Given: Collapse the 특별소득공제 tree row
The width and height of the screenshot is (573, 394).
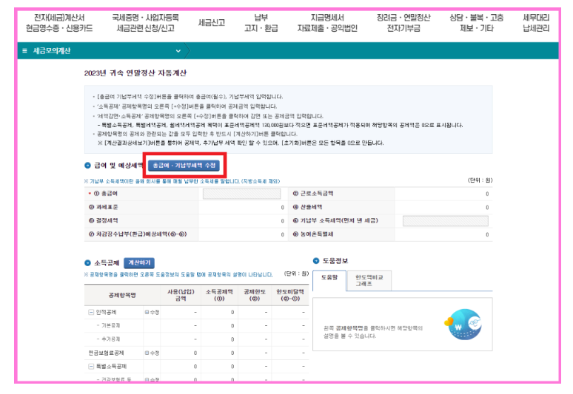Looking at the screenshot, I should tap(91, 367).
